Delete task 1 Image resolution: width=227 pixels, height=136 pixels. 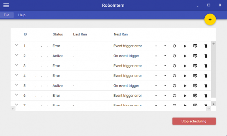pos(206,46)
